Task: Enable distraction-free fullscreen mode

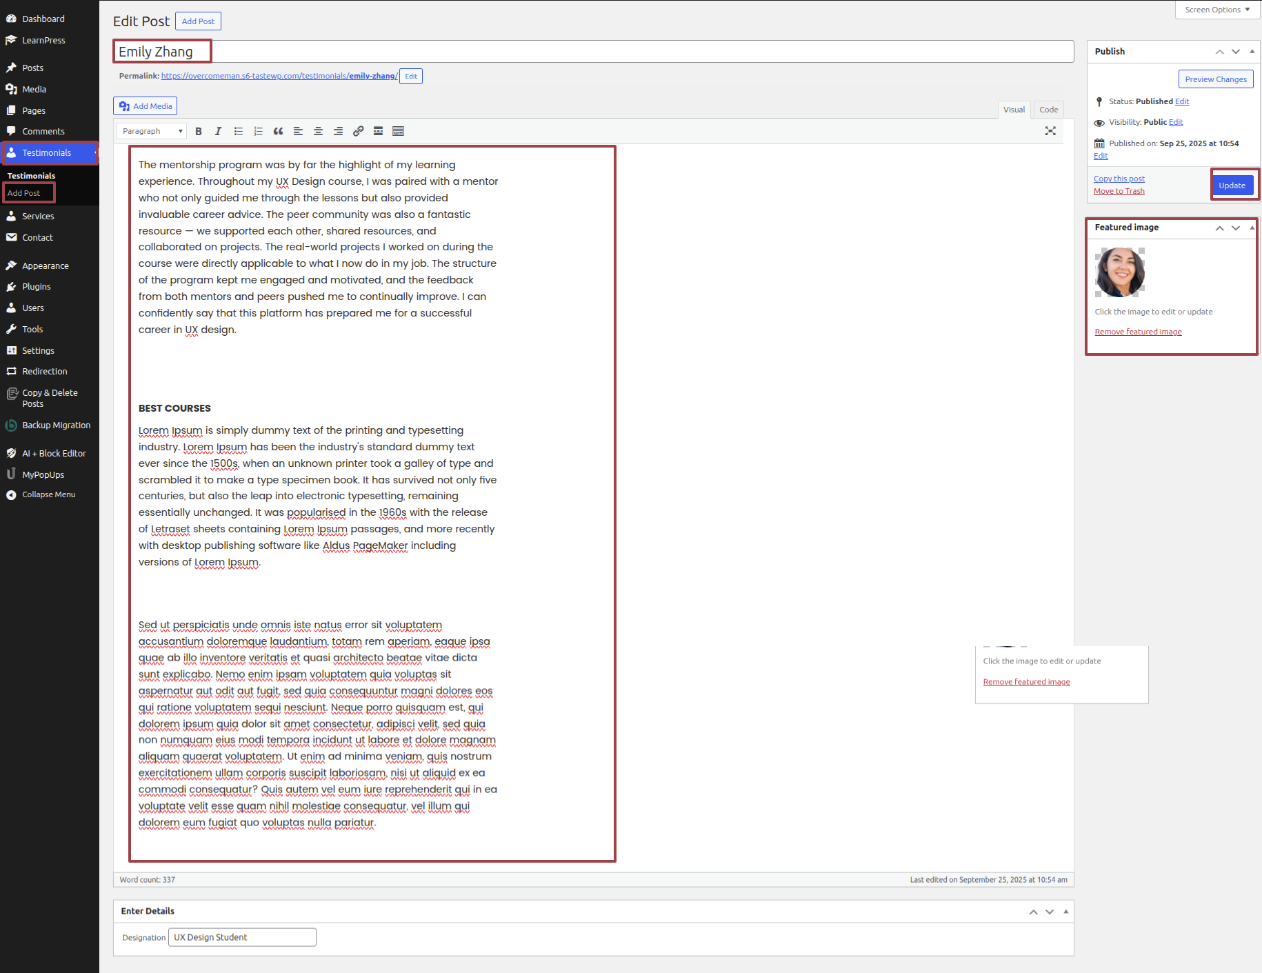Action: pyautogui.click(x=1050, y=131)
